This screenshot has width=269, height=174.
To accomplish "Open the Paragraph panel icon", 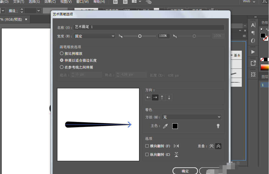I will 253,33.
